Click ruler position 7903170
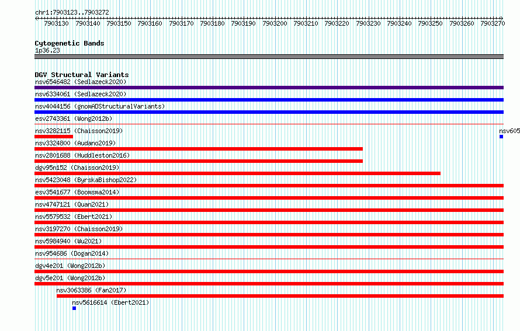Viewport: 520px width, 331px height. pyautogui.click(x=181, y=23)
